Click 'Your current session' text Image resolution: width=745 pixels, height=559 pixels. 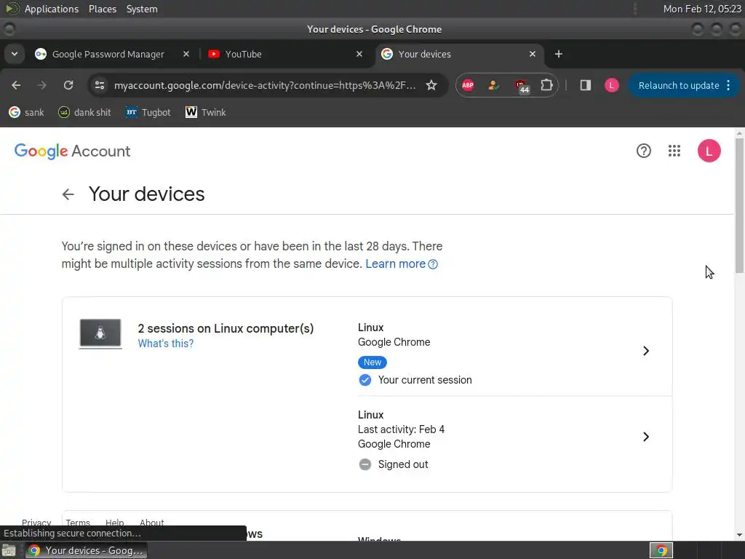coord(425,380)
